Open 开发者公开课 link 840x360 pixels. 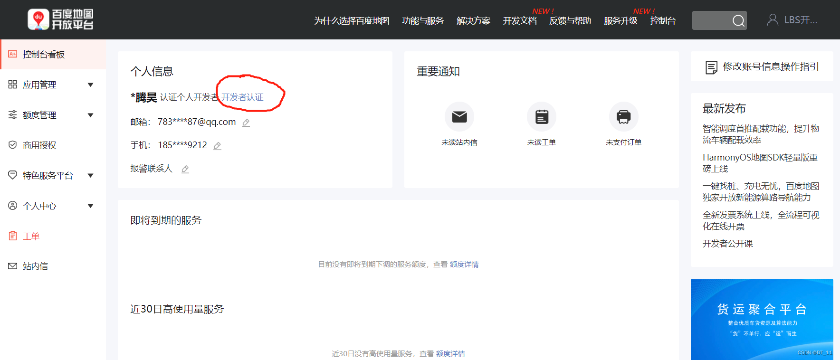pyautogui.click(x=728, y=244)
